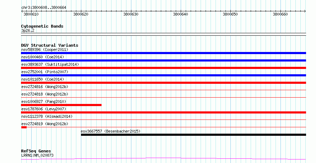
Task: Open nsv1011650 (Coe2014) variant label
Action: [43, 79]
